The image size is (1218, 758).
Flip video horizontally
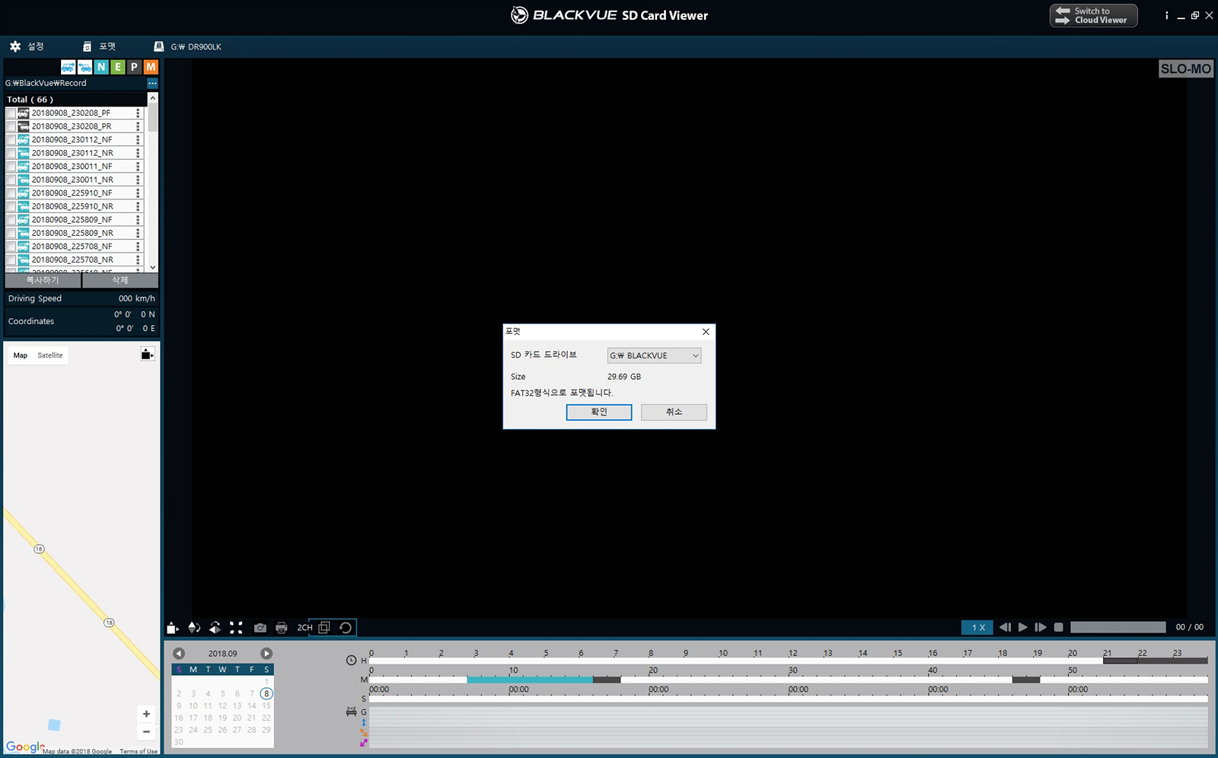(215, 628)
